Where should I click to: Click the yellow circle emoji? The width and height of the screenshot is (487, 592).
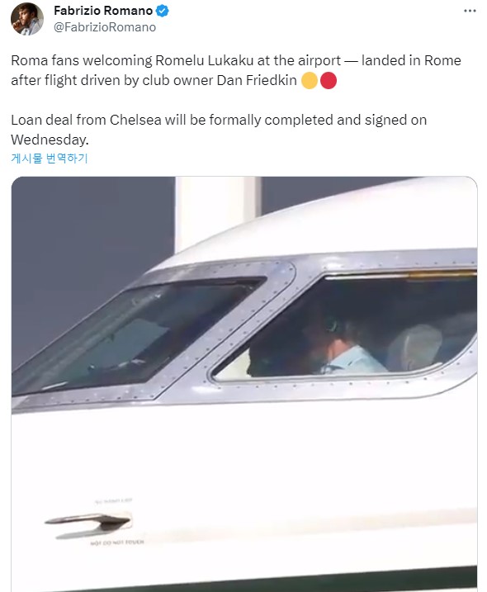coord(310,80)
